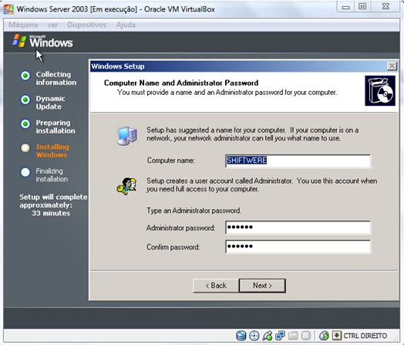404x345 pixels.
Task: Click the Finalizing installation step indicator
Action: click(x=25, y=172)
